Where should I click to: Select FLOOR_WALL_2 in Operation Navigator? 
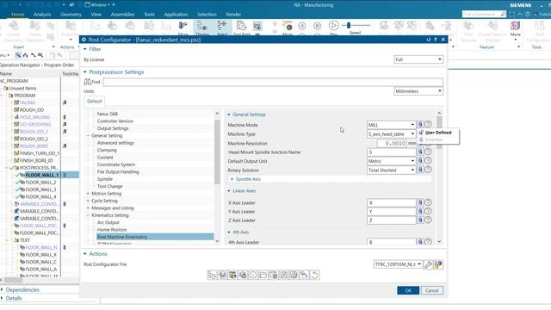(40, 182)
